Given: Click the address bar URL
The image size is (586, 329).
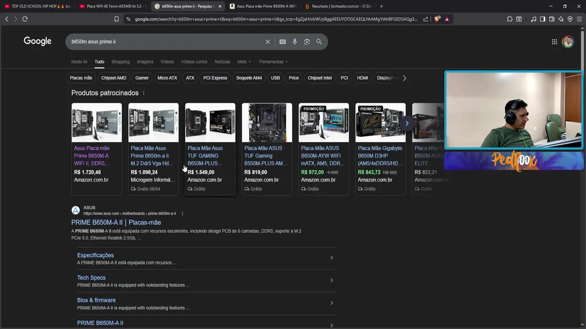Looking at the screenshot, I should (x=276, y=19).
